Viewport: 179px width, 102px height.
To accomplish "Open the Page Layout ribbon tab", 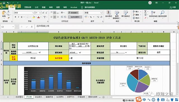I will [28, 7].
